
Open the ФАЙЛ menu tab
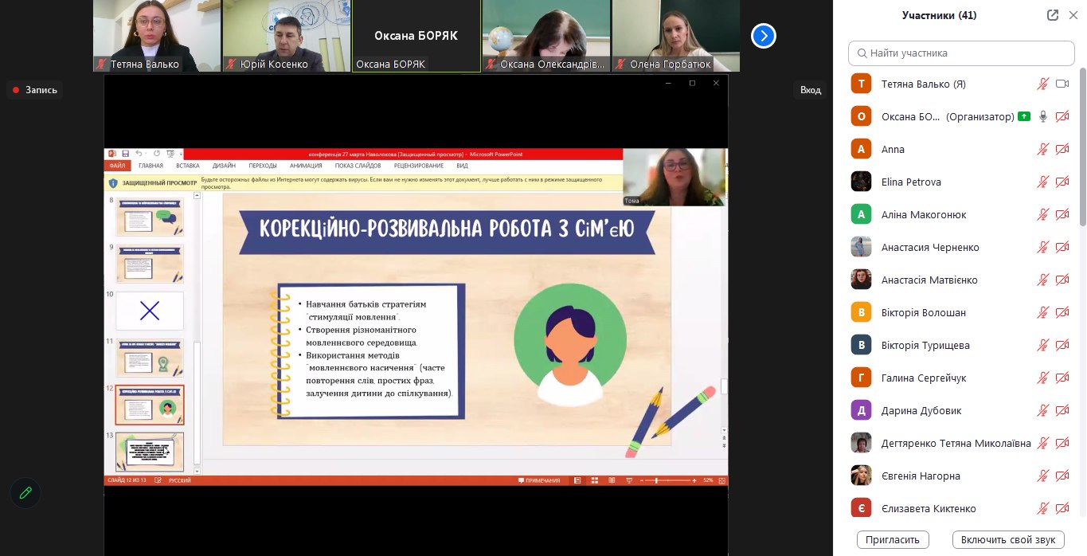click(118, 166)
